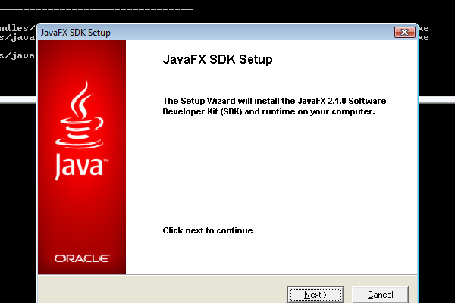Cancel the JavaFX SDK installation
Image resolution: width=455 pixels, height=303 pixels.
tap(380, 294)
